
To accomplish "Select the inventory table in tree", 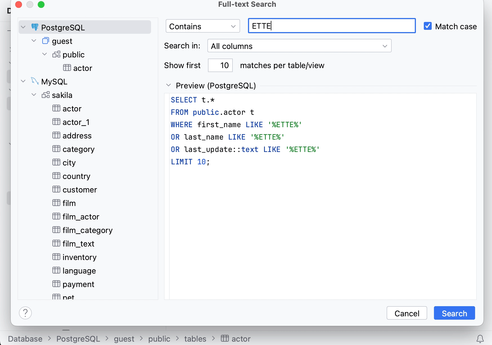I will (79, 257).
